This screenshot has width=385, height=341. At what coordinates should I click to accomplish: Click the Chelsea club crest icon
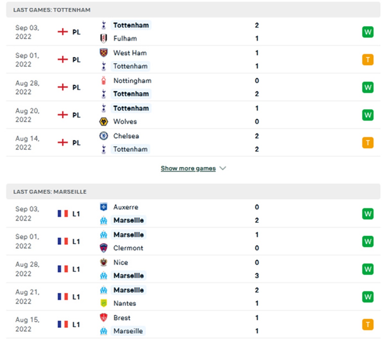[x=104, y=136]
